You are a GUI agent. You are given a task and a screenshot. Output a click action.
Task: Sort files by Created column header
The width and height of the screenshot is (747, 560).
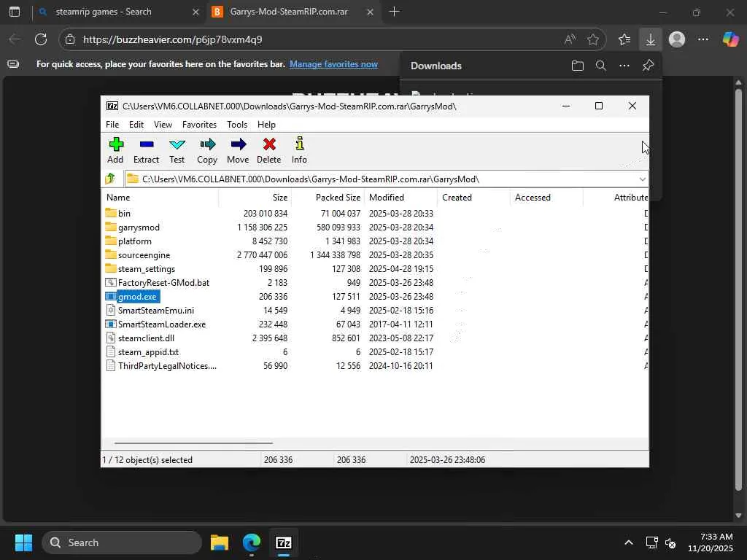coord(474,197)
